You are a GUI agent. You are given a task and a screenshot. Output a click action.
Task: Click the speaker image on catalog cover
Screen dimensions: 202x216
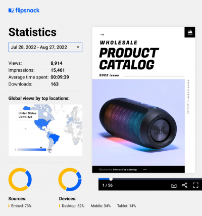(x=138, y=123)
